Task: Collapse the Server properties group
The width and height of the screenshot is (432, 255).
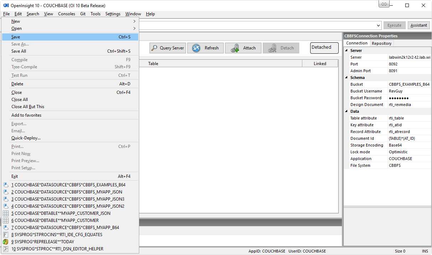Action: 346,51
